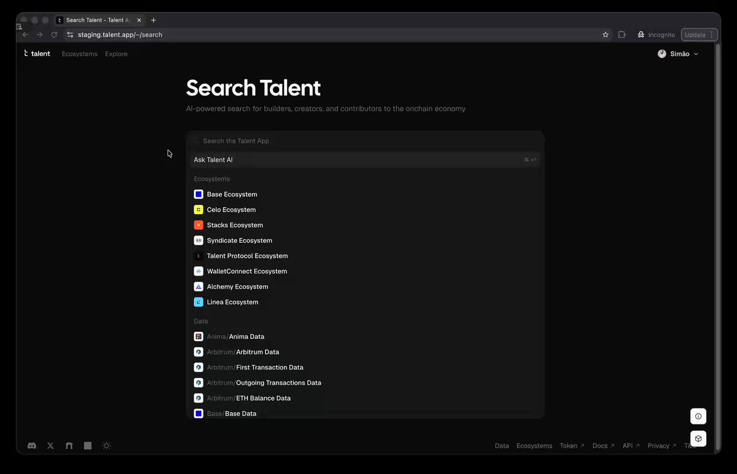This screenshot has height=474, width=737.
Task: Select Base Data result
Action: click(x=365, y=413)
